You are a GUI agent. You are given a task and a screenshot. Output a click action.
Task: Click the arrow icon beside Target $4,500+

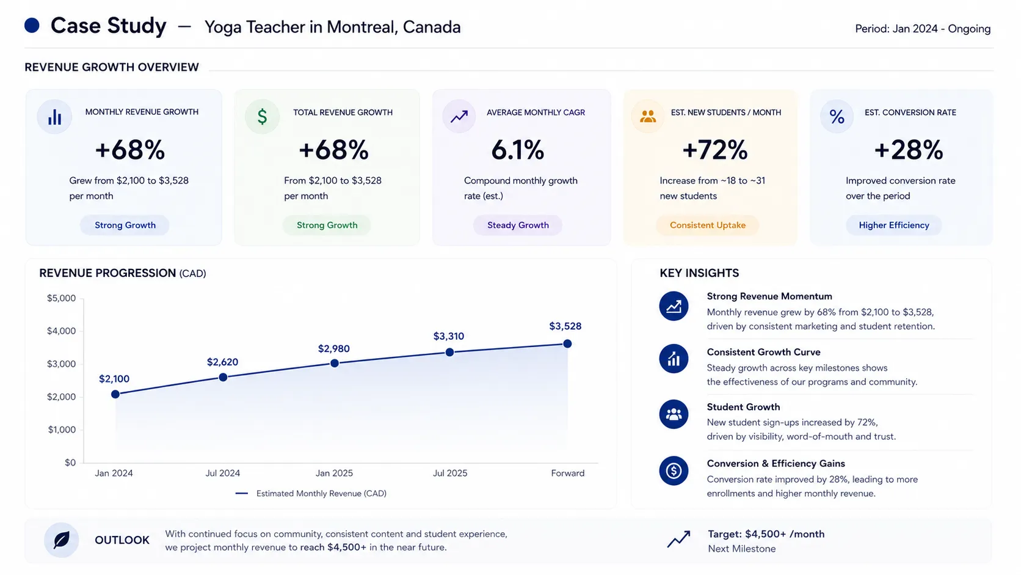click(678, 539)
